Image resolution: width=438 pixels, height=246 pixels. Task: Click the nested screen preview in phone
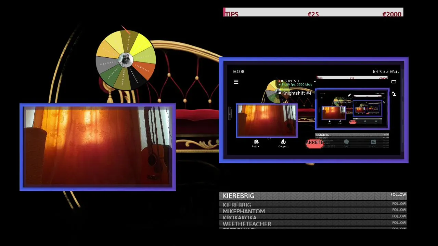click(x=352, y=109)
